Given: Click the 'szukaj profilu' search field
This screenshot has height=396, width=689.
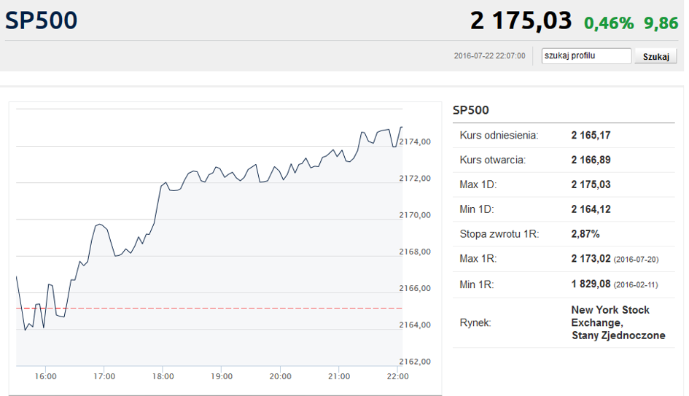Looking at the screenshot, I should (x=586, y=56).
